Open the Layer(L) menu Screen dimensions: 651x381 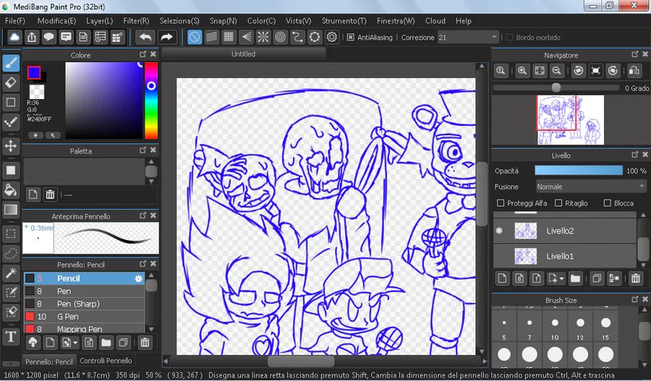coord(99,21)
